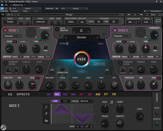Open the EQ tab
The image size is (163, 131).
point(10,94)
